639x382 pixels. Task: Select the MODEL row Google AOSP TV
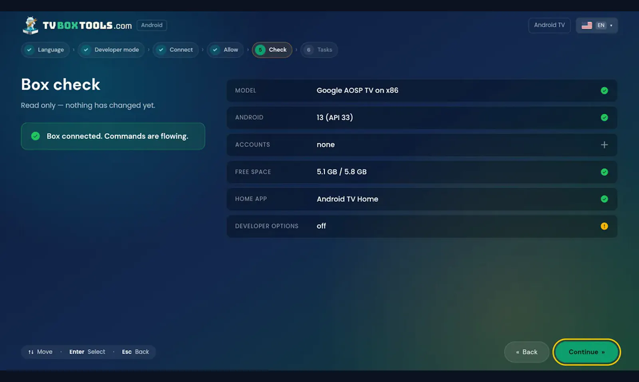click(422, 91)
